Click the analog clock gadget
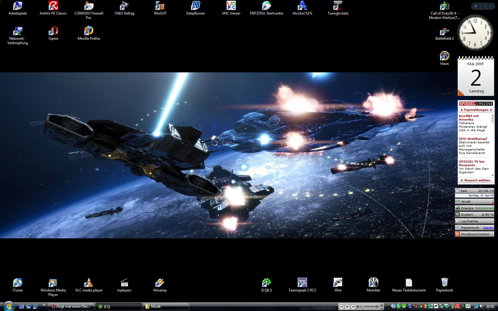The image size is (498, 311). 475,32
